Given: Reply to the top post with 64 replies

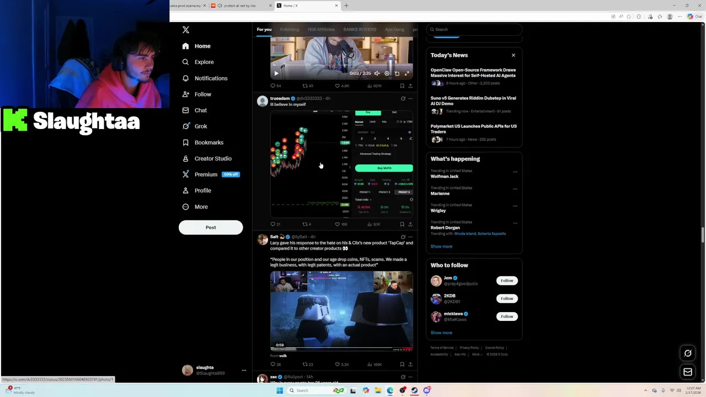Looking at the screenshot, I should coord(275,86).
